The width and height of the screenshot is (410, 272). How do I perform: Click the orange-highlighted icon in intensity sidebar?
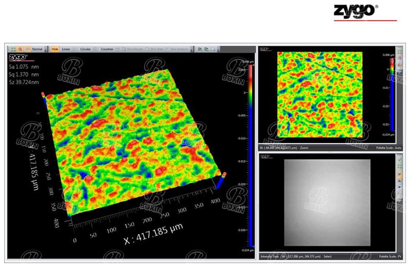click(x=400, y=174)
